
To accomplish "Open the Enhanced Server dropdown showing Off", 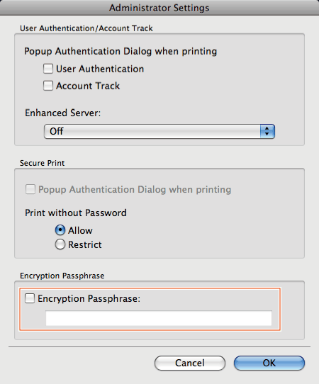I will pyautogui.click(x=159, y=131).
